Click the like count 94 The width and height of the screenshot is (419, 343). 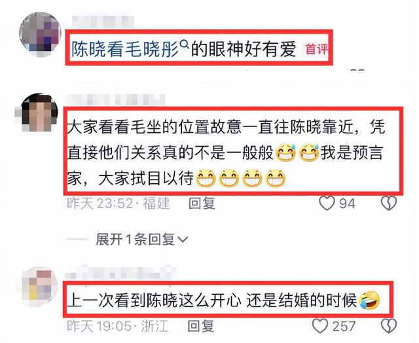pyautogui.click(x=347, y=204)
